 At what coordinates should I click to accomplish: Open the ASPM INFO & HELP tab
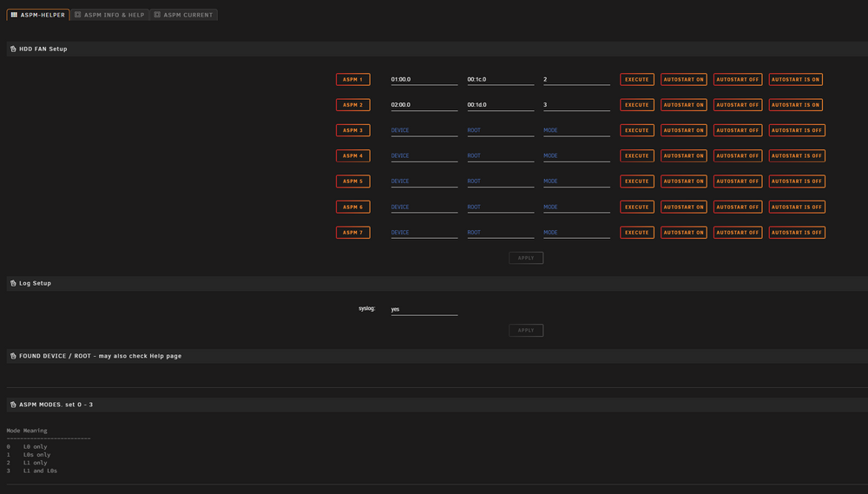point(109,15)
